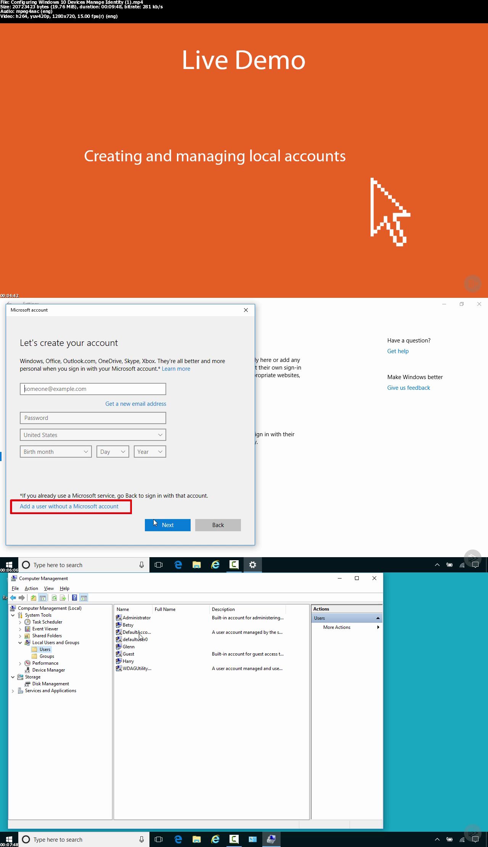Click the Back arrow in Computer Management toolbar
The width and height of the screenshot is (488, 847).
pyautogui.click(x=13, y=598)
